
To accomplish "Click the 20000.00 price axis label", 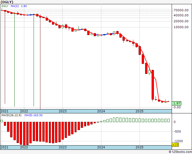I will click(181, 21).
